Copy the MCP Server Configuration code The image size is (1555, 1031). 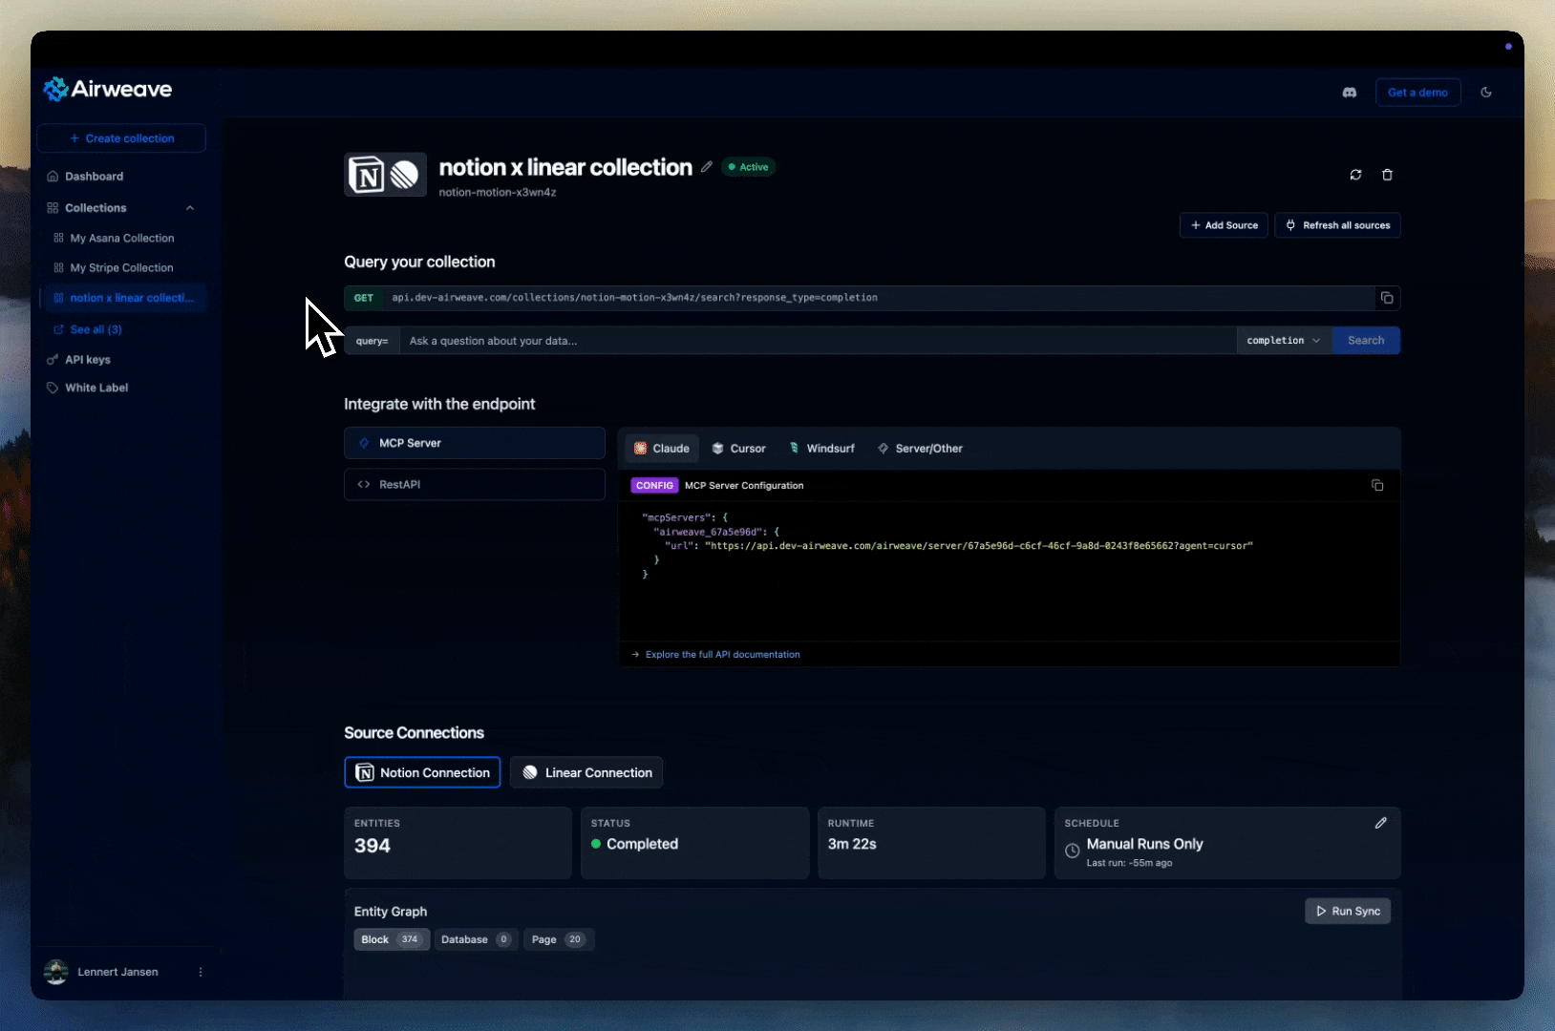click(1376, 486)
